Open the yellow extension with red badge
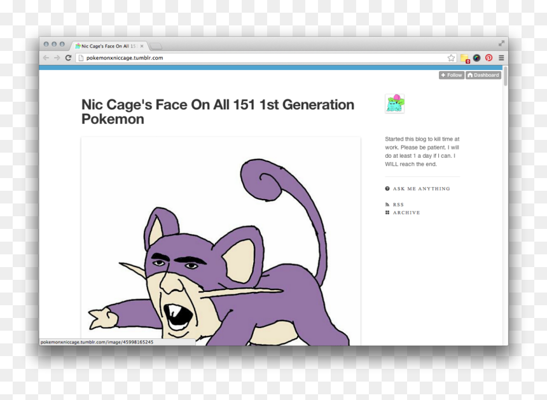The image size is (547, 400). pyautogui.click(x=464, y=58)
